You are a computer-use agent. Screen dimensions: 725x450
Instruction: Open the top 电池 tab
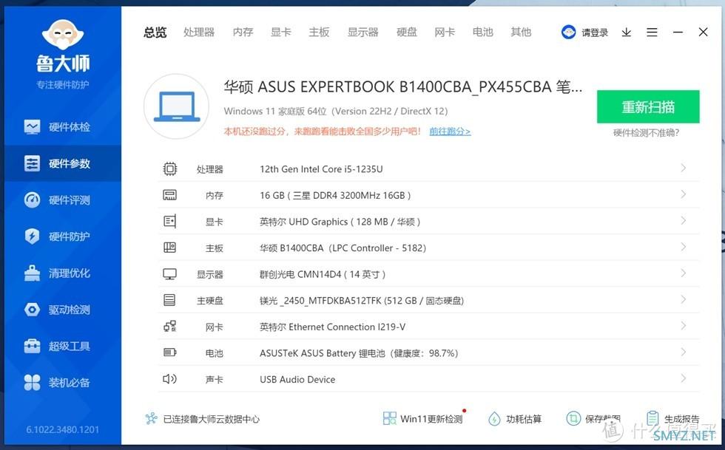click(x=482, y=33)
